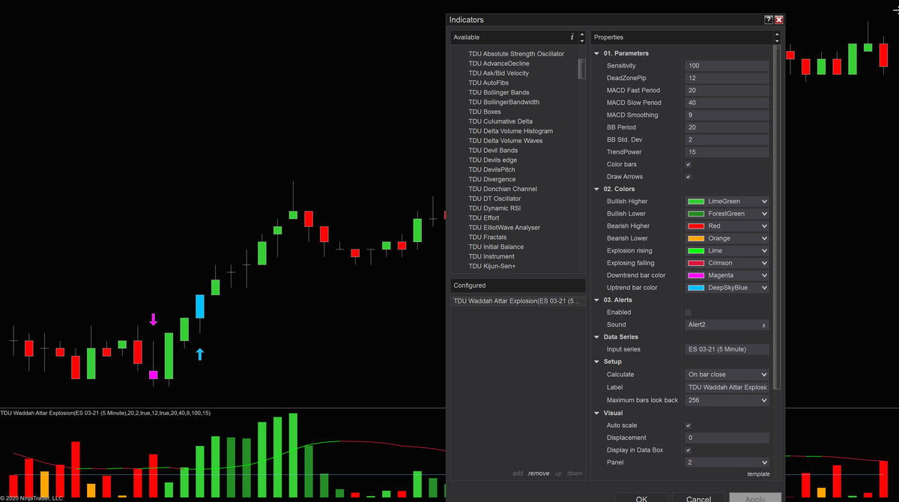Toggle Display in Data Box checkbox
The image size is (899, 502).
pyautogui.click(x=688, y=450)
